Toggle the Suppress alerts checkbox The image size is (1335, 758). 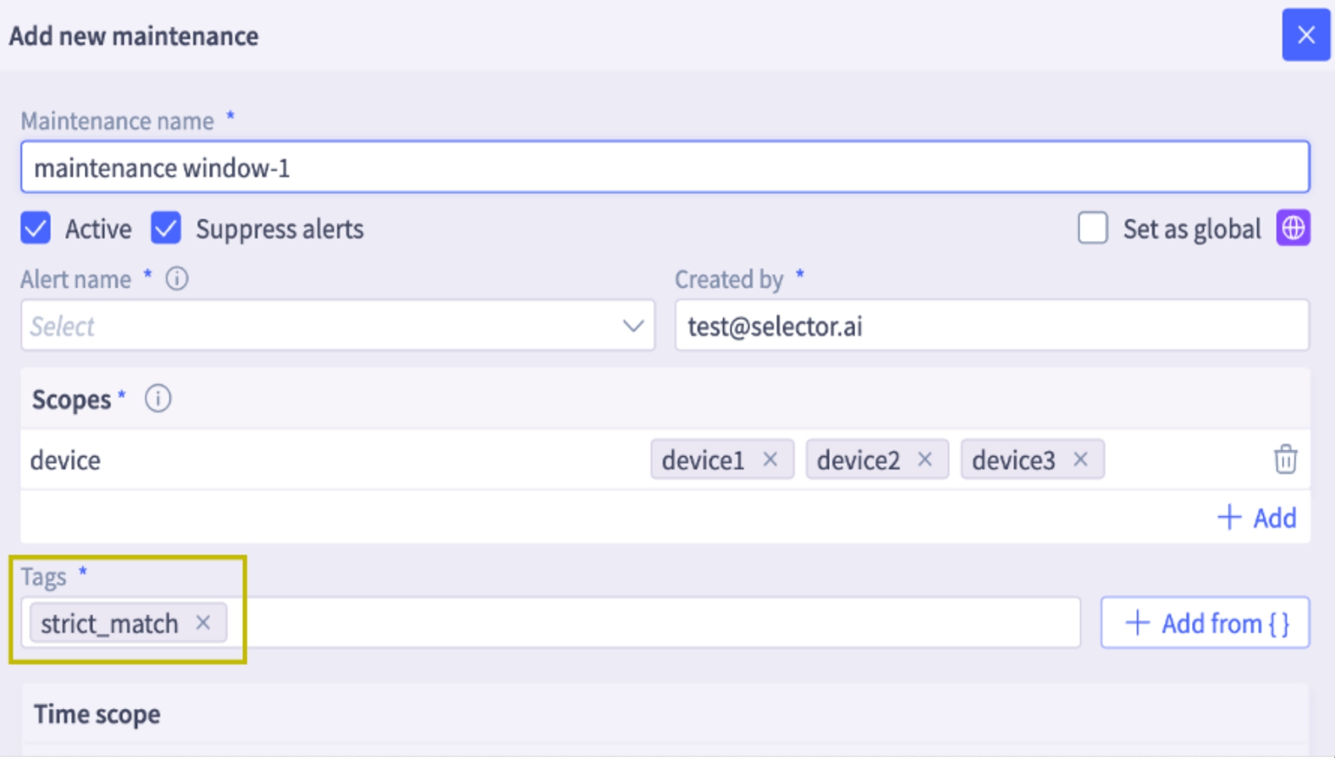(166, 228)
